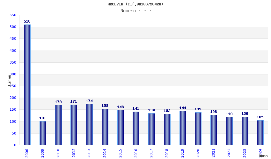Click the 2024 bar labeled 105
Viewport: 271px width, 159px height.
pos(260,133)
